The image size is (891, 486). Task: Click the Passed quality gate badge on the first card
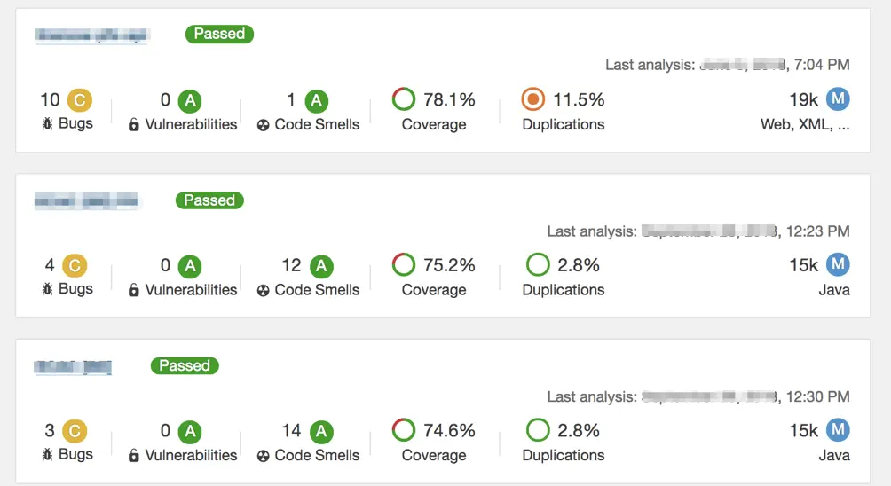coord(219,35)
